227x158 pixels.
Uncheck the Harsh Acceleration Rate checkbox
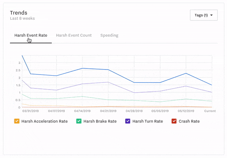coord(17,121)
